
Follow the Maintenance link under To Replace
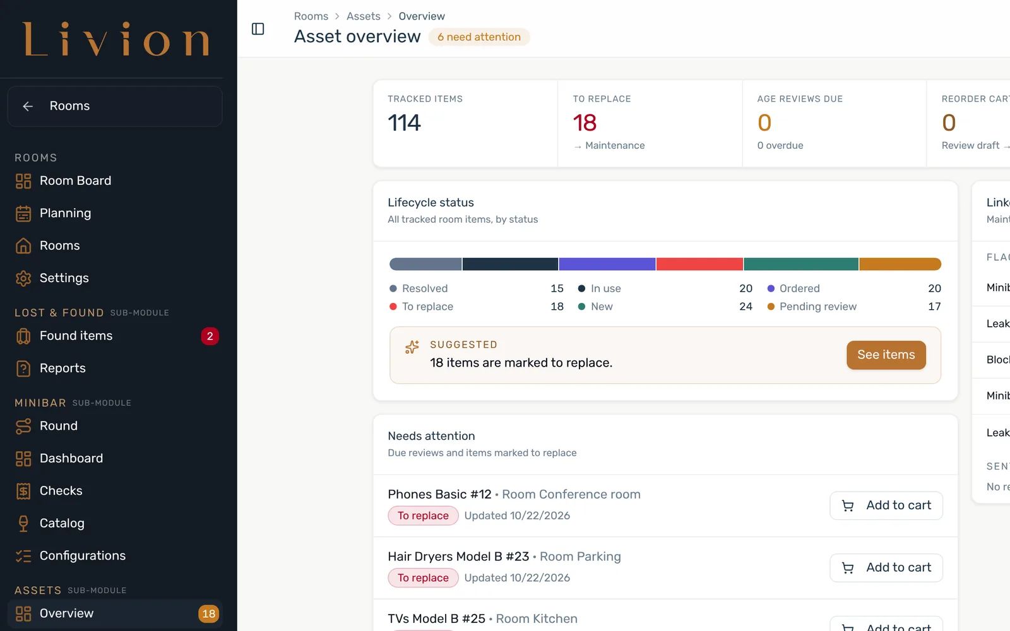click(609, 146)
